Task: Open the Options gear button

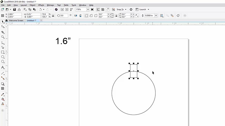Action: pos(131,9)
